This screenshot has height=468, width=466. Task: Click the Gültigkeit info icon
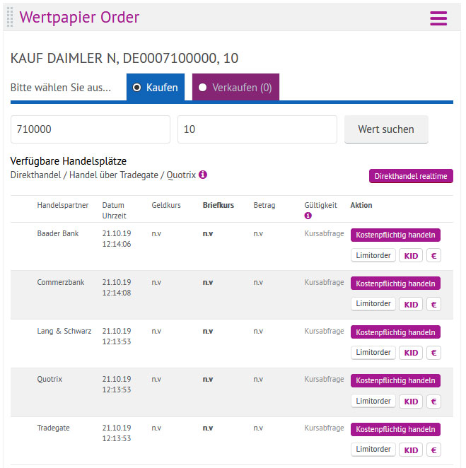308,216
